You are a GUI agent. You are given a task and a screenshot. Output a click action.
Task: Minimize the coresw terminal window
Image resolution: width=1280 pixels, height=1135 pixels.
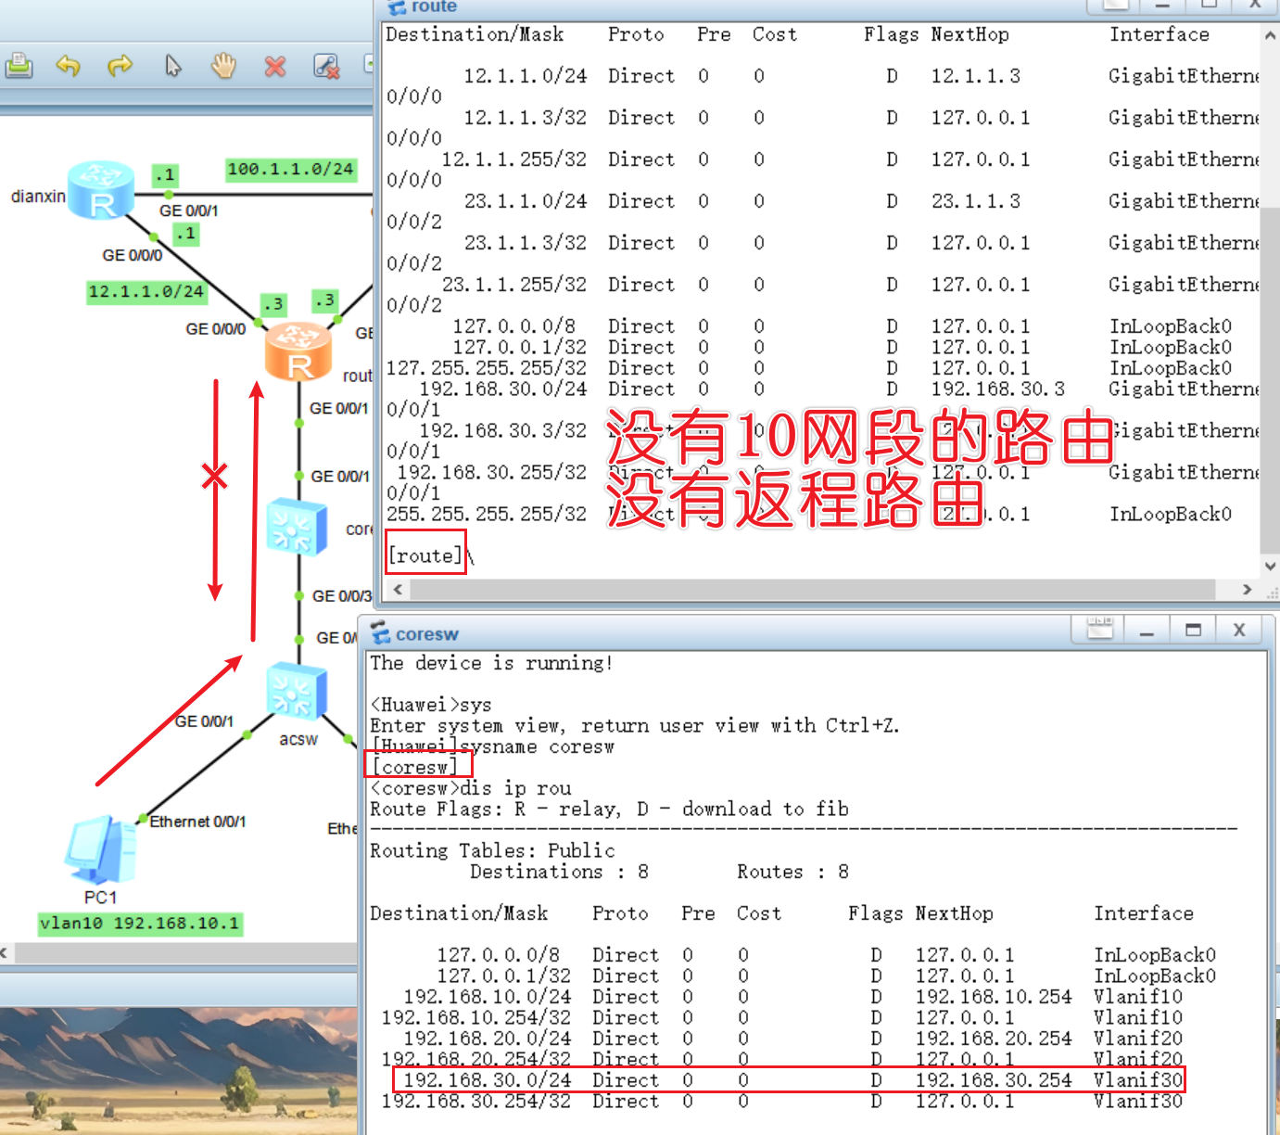pyautogui.click(x=1147, y=631)
